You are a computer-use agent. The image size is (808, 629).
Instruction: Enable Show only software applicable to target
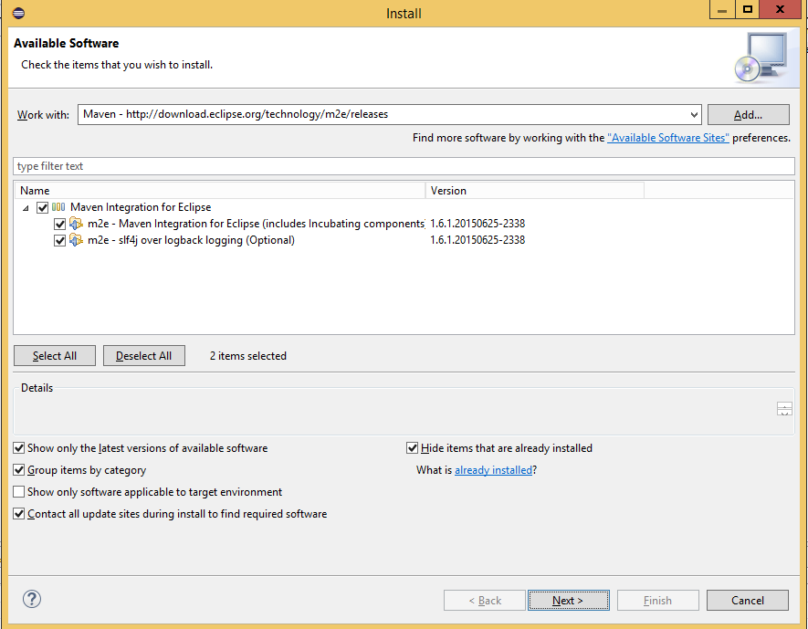click(x=19, y=492)
